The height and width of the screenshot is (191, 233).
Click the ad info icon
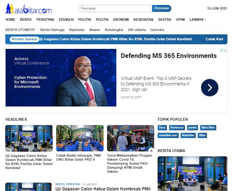[222, 50]
